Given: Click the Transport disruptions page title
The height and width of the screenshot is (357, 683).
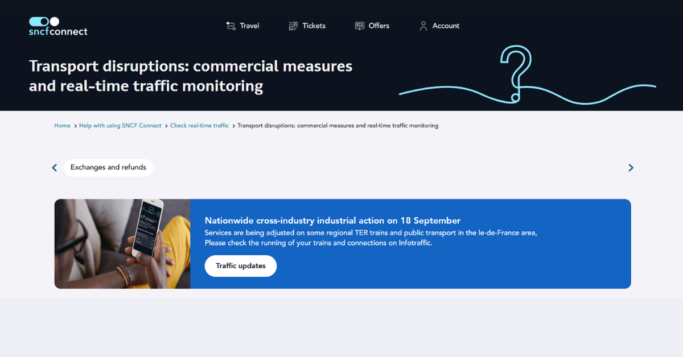Looking at the screenshot, I should 191,76.
